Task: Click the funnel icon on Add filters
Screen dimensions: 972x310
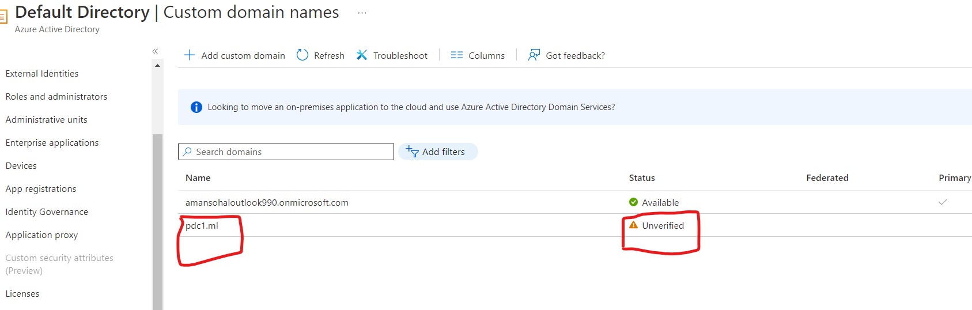Action: coord(412,152)
